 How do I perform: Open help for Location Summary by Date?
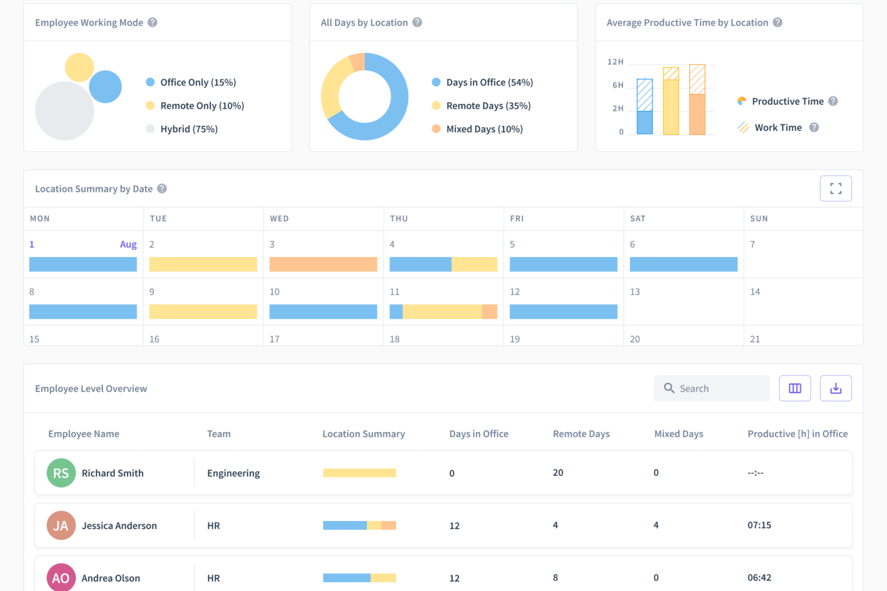(162, 189)
